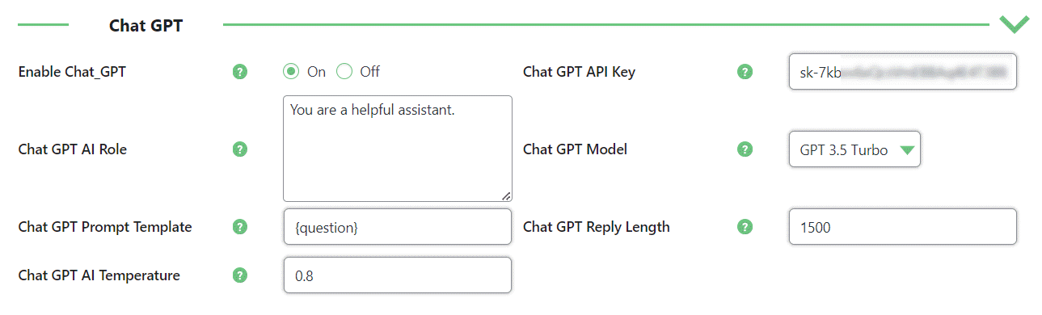Select the Off radio button
Image resolution: width=1042 pixels, height=315 pixels.
(x=344, y=72)
